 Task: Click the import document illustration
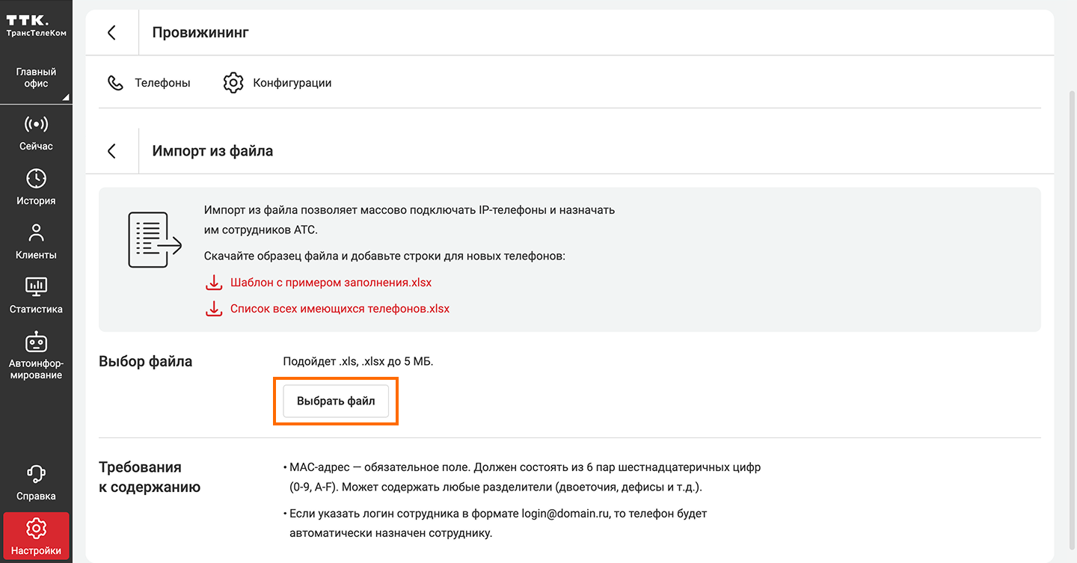coord(154,240)
